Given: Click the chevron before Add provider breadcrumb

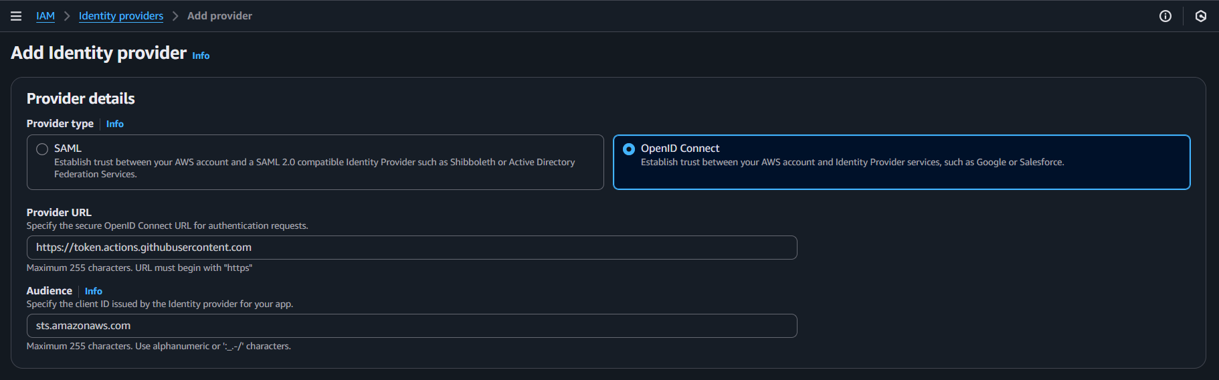Looking at the screenshot, I should 175,16.
